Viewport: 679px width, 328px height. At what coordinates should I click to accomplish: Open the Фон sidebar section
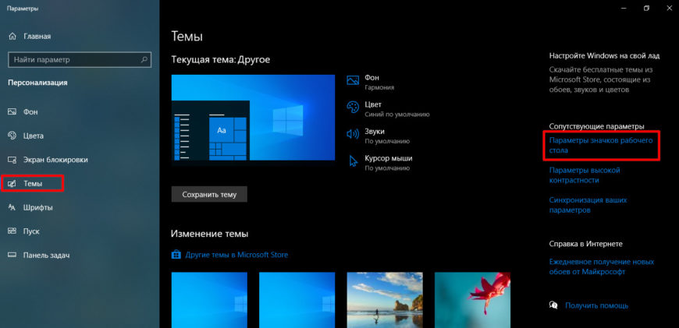pos(30,112)
